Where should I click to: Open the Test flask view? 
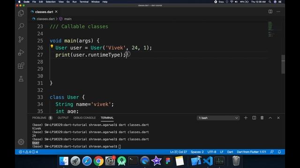pyautogui.click(x=21, y=79)
